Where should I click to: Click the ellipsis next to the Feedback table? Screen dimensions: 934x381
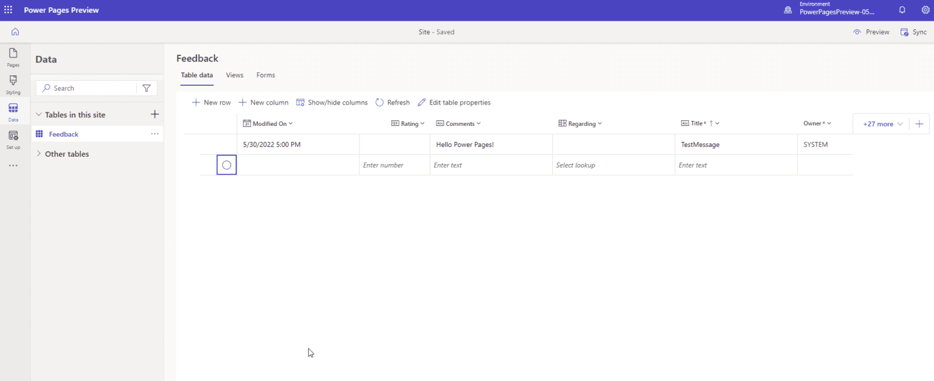[154, 134]
